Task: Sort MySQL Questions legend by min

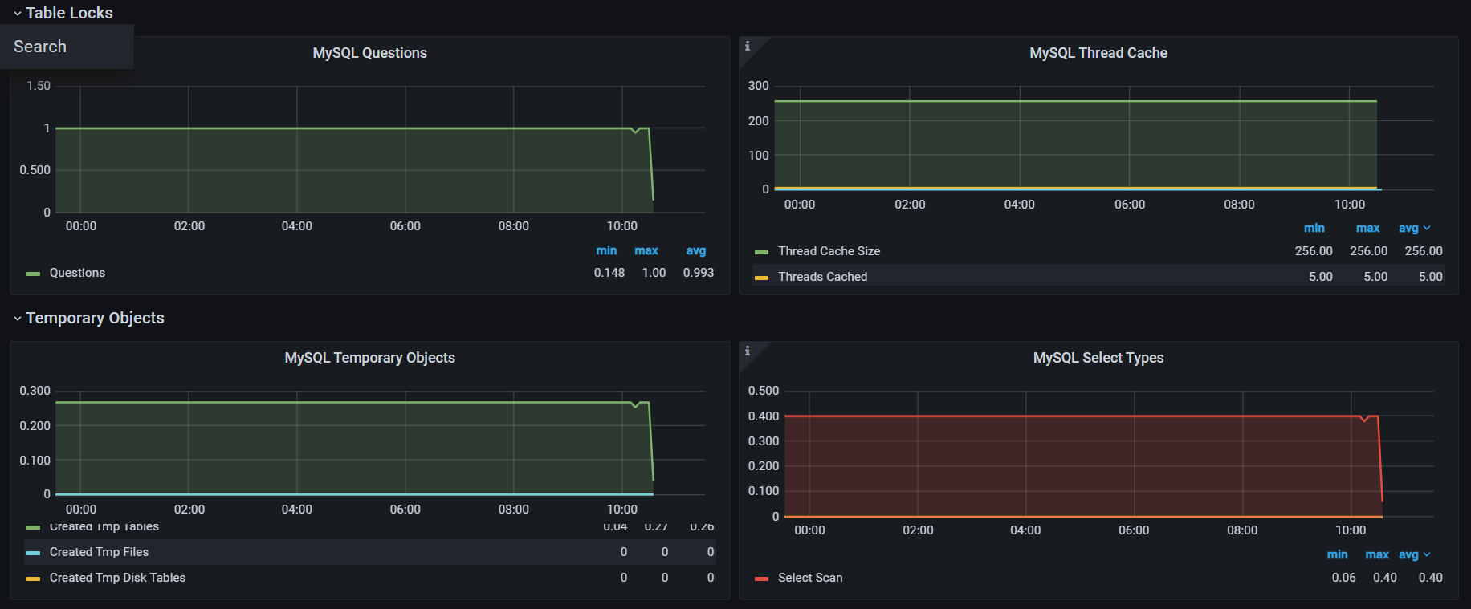Action: [x=606, y=250]
